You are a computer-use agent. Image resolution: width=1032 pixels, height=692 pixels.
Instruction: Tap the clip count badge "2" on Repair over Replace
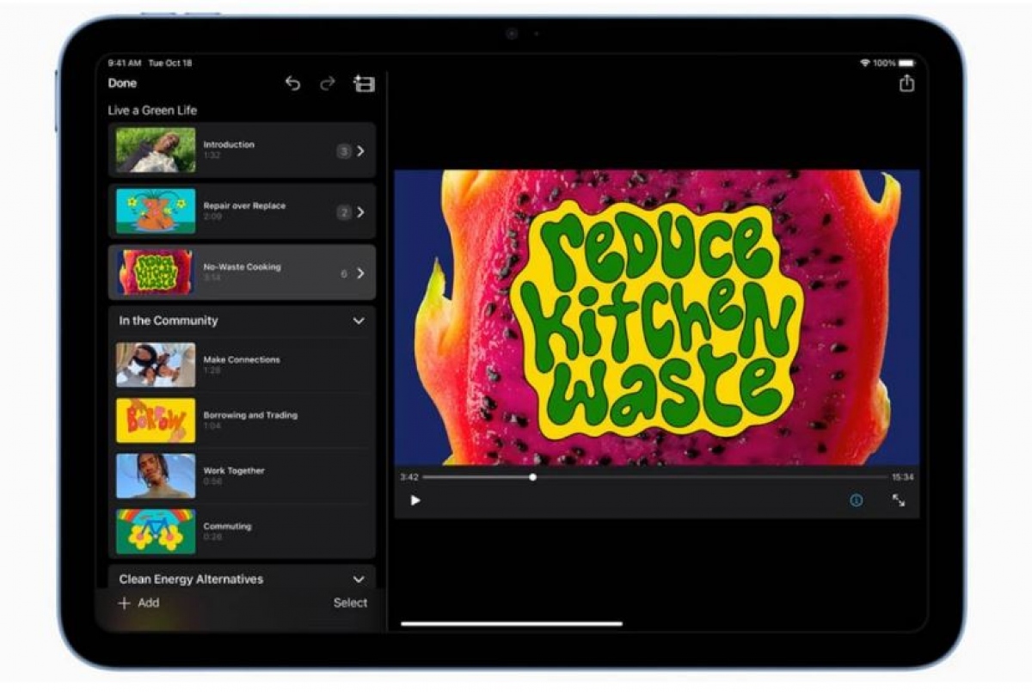click(x=344, y=212)
